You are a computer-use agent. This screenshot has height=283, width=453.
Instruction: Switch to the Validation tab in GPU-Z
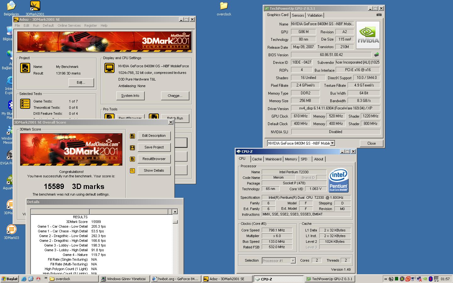coord(315,15)
